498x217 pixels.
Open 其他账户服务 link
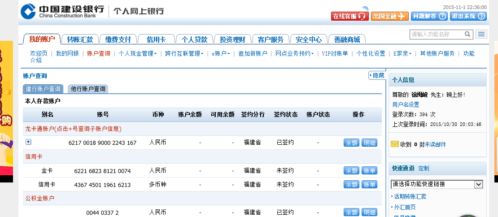(437, 54)
